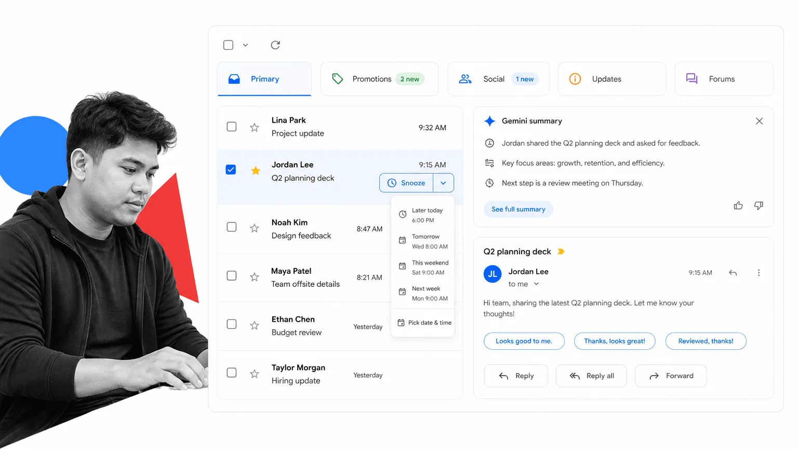Click the Snooze button
Viewport: 798px width, 449px height.
406,183
